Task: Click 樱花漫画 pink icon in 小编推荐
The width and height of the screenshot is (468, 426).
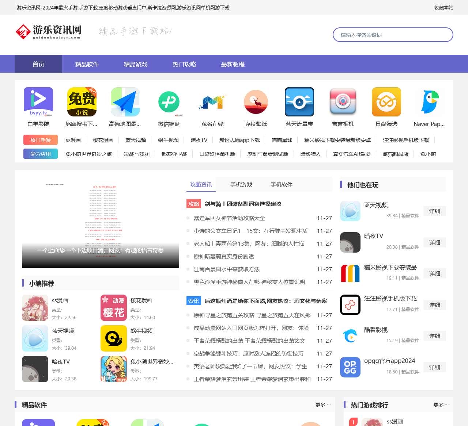Action: point(114,308)
